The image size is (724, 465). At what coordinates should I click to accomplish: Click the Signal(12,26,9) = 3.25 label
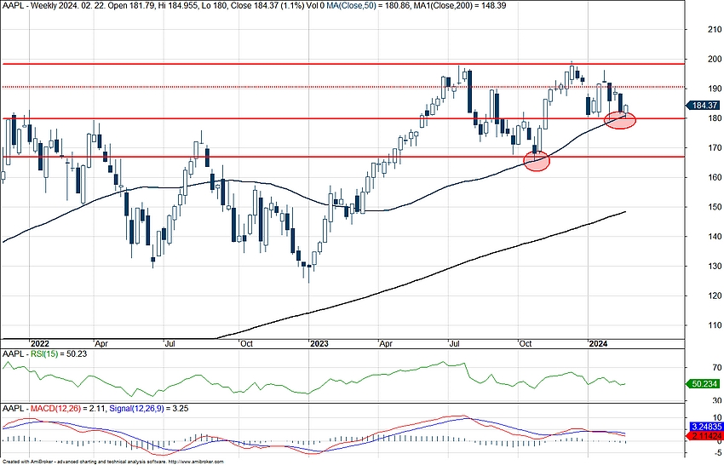point(149,409)
